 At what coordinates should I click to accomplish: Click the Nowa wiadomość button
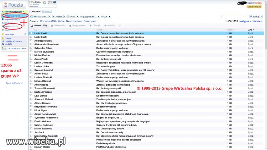point(14,12)
